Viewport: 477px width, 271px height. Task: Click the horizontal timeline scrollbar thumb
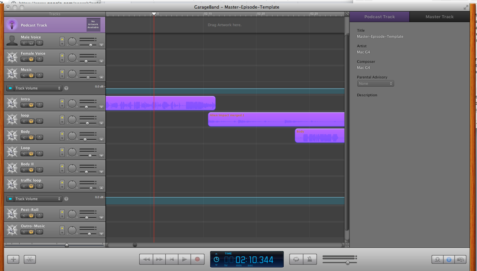click(x=135, y=245)
